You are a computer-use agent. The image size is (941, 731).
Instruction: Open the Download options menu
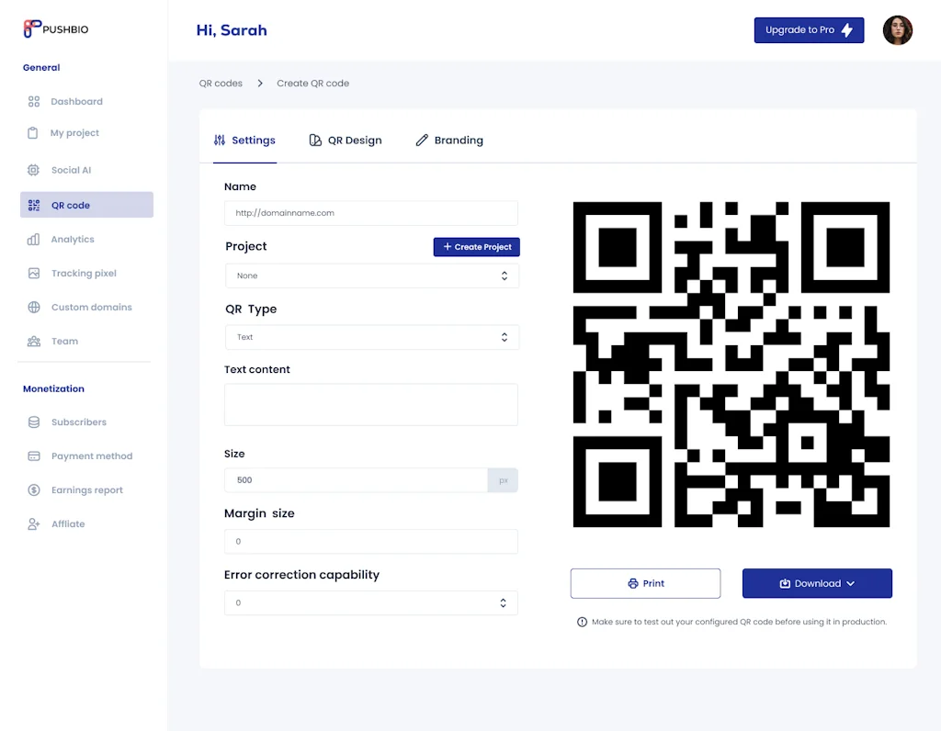coord(817,584)
